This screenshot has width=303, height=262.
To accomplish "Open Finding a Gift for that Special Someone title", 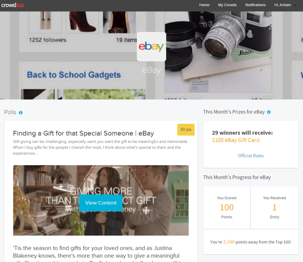I will (x=83, y=133).
